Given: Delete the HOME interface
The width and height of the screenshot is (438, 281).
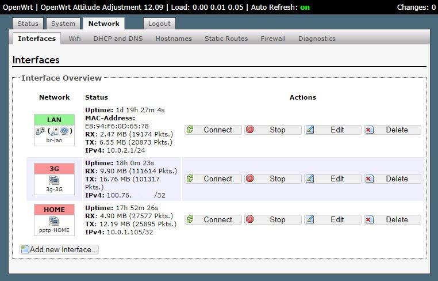Looking at the screenshot, I should 392,220.
